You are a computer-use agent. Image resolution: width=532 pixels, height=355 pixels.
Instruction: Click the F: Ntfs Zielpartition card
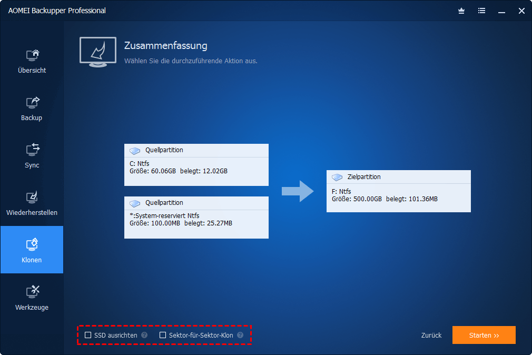tap(399, 191)
